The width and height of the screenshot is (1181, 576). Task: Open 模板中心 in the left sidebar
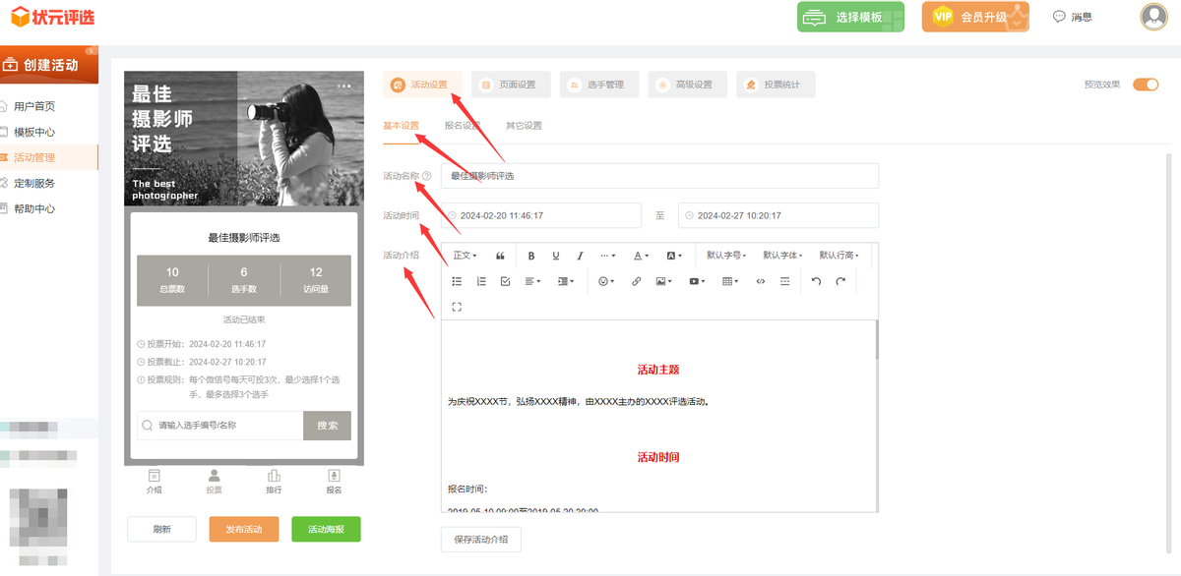coord(34,132)
